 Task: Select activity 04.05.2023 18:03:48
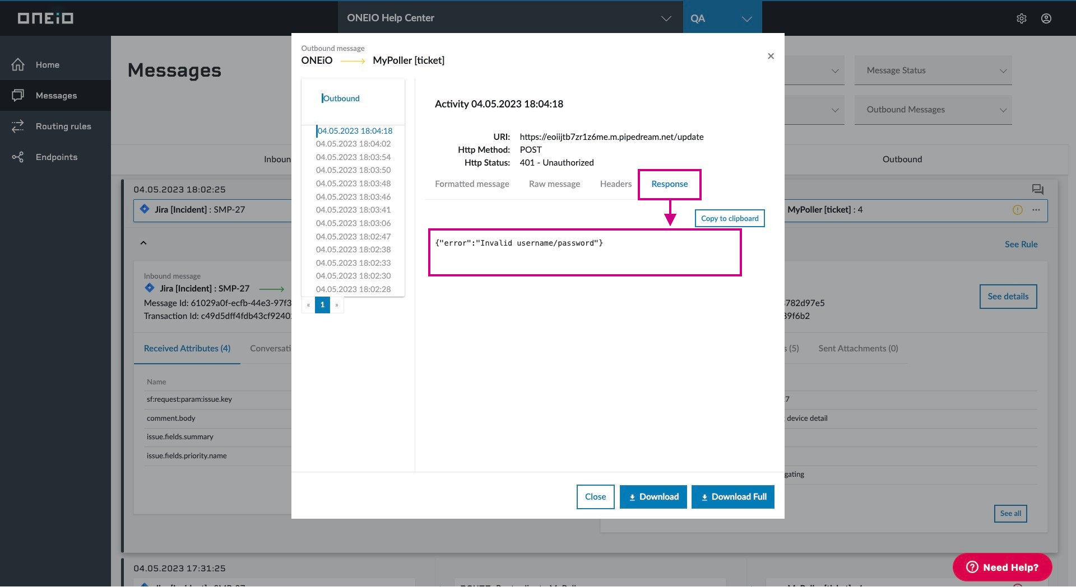(x=353, y=184)
